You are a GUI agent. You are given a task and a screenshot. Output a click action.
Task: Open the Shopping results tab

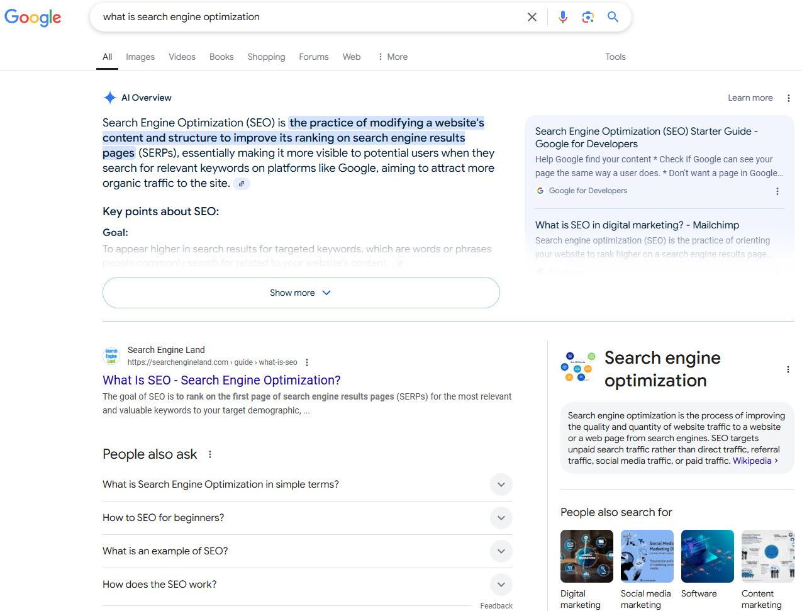266,57
